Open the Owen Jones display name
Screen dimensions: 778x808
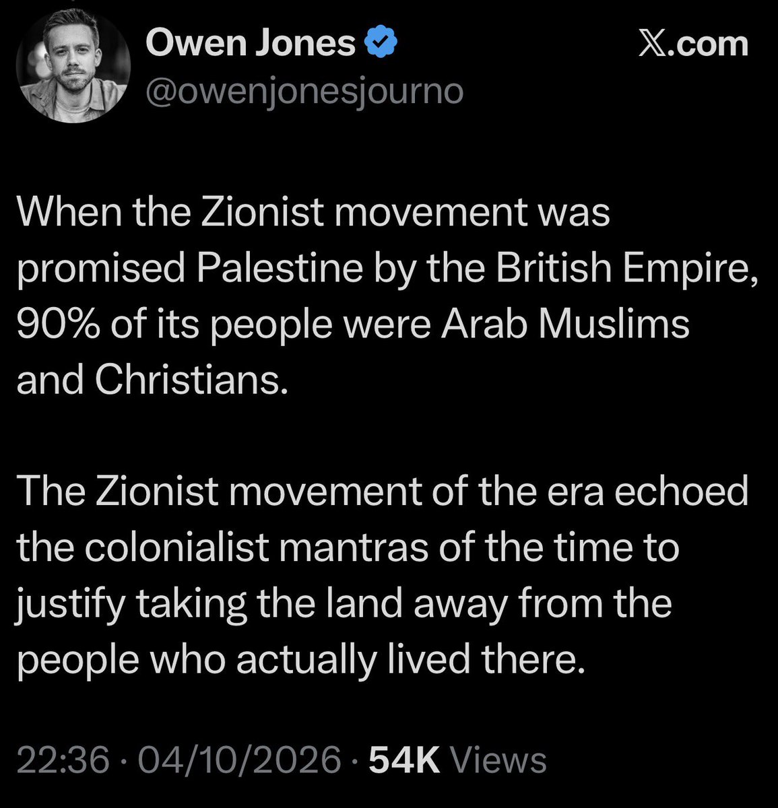click(251, 44)
